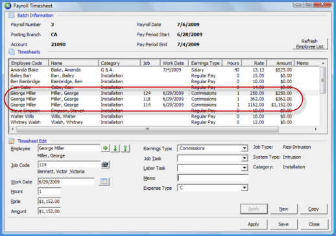Sort by the Employee Code column header
336x236 pixels.
(29, 63)
